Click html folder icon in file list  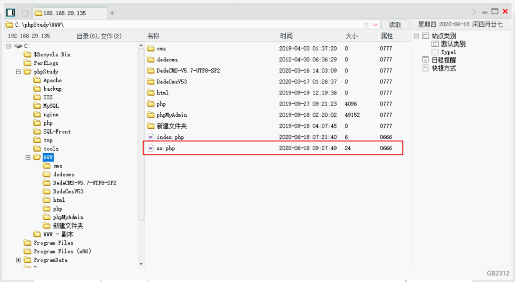(x=151, y=93)
